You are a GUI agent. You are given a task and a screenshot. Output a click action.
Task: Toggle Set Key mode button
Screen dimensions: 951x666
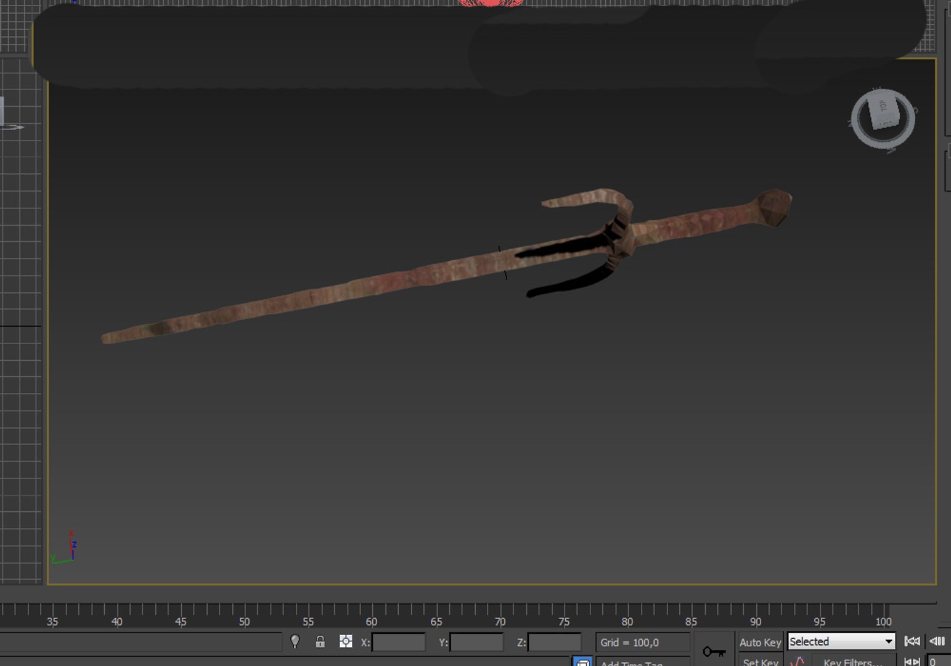[761, 661]
